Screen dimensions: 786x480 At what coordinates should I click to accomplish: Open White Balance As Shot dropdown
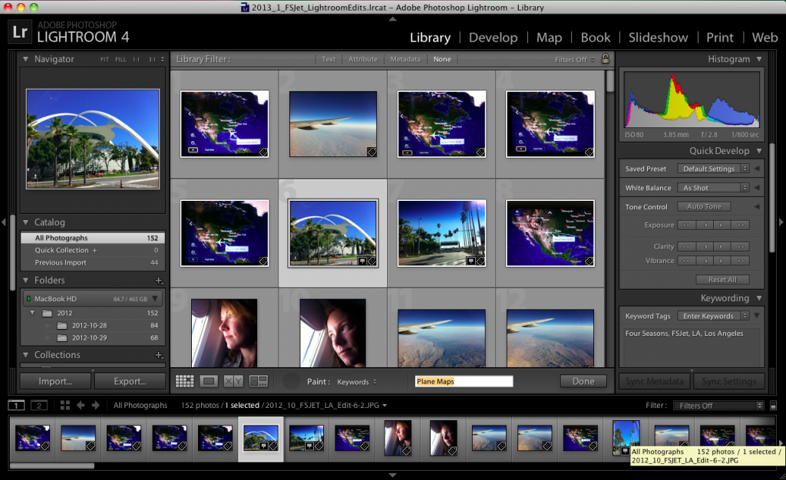(713, 188)
